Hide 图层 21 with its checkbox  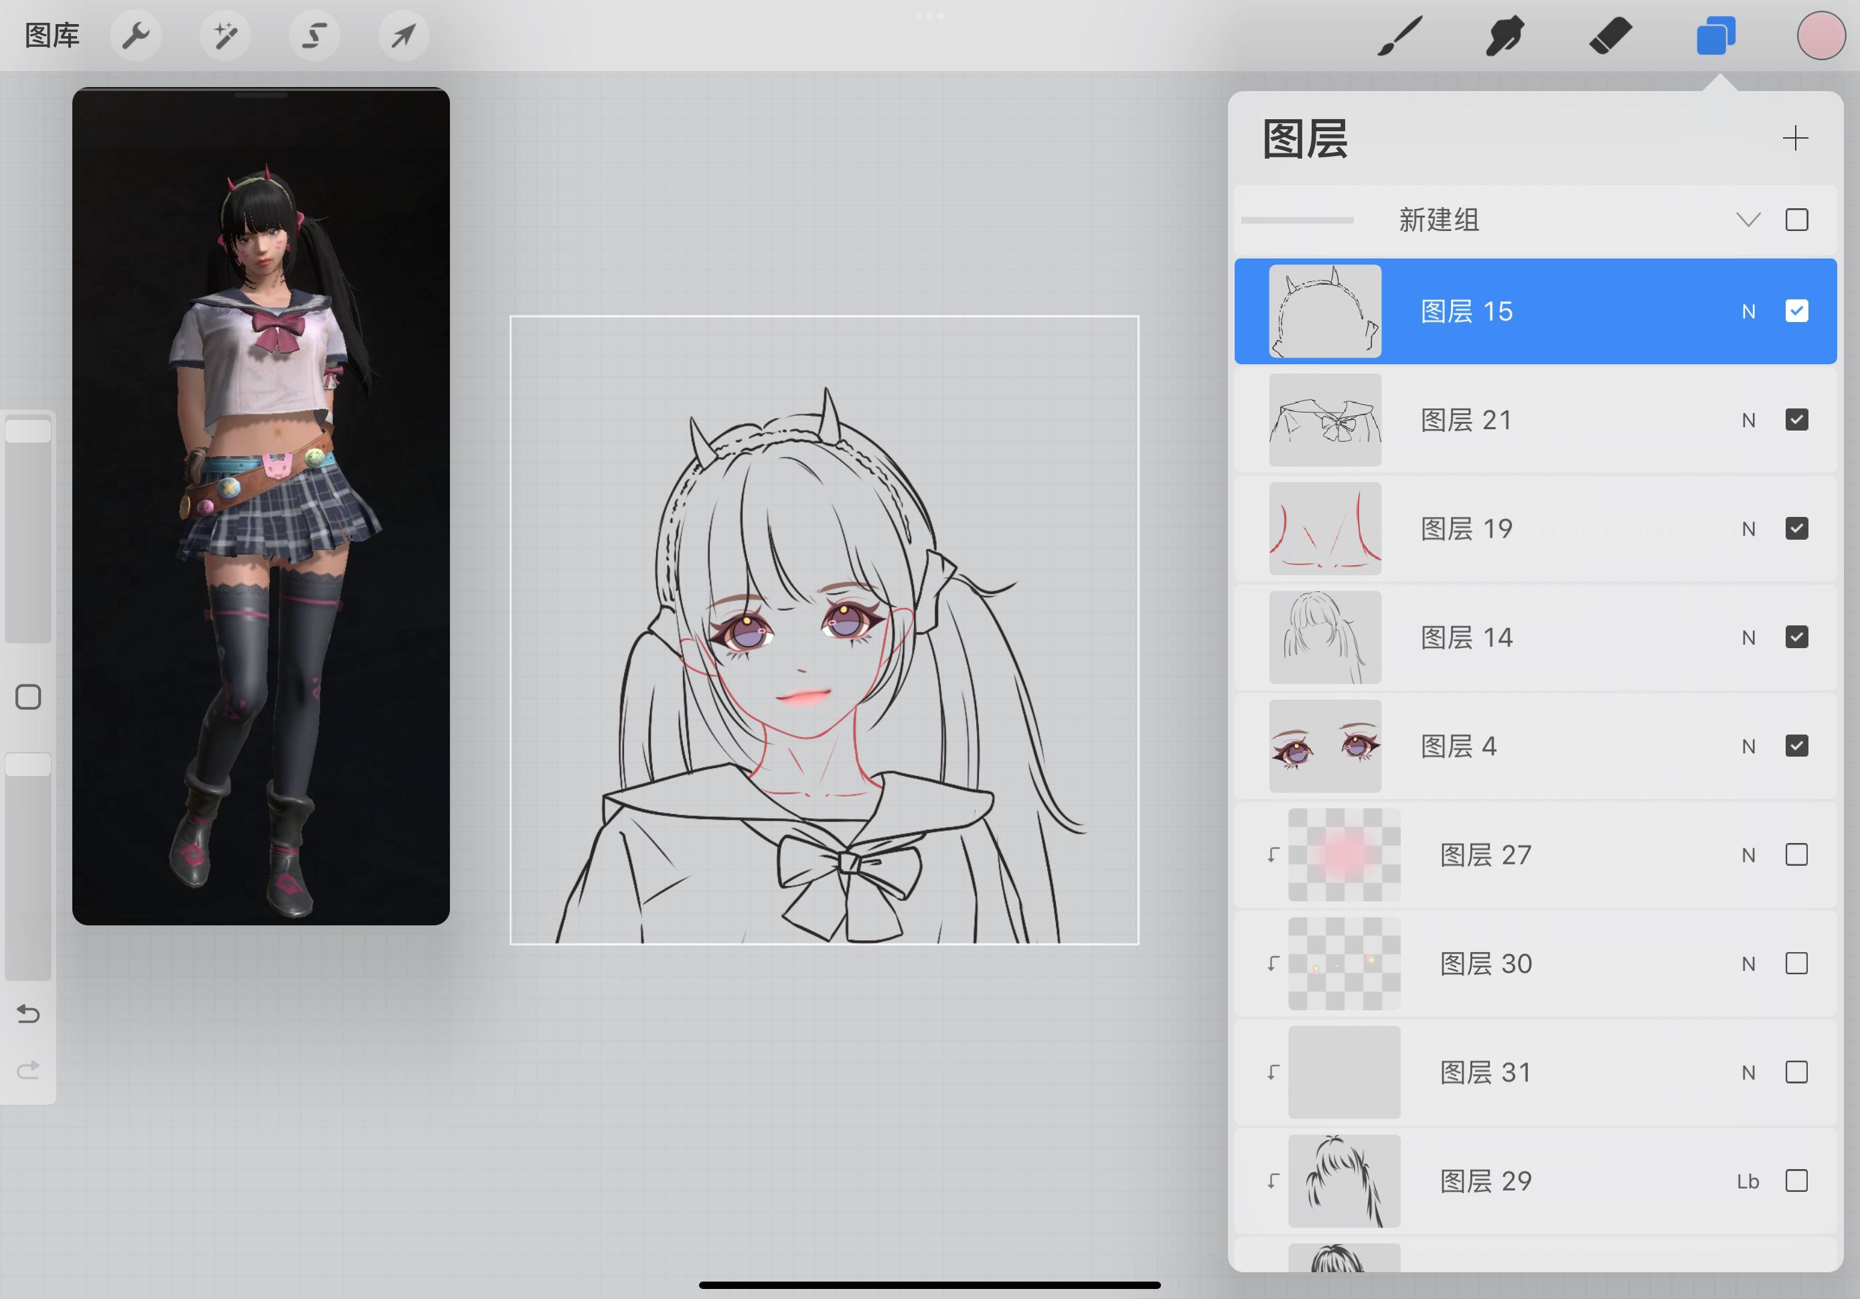point(1796,420)
